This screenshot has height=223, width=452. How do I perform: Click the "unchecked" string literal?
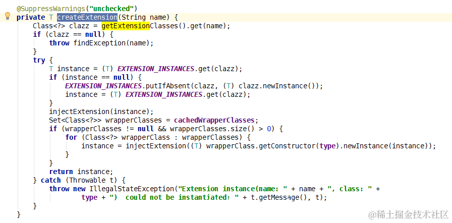point(111,9)
